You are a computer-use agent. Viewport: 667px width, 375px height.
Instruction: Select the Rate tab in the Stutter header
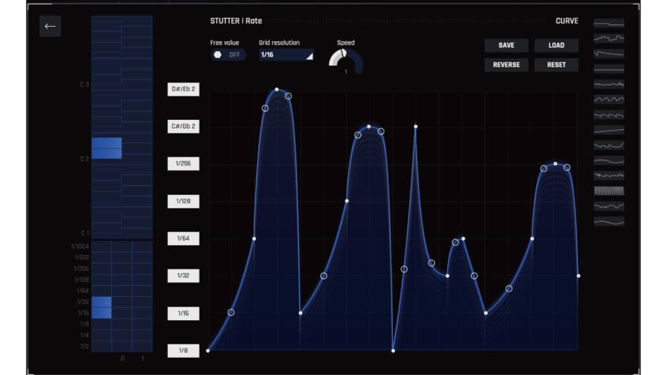point(253,20)
